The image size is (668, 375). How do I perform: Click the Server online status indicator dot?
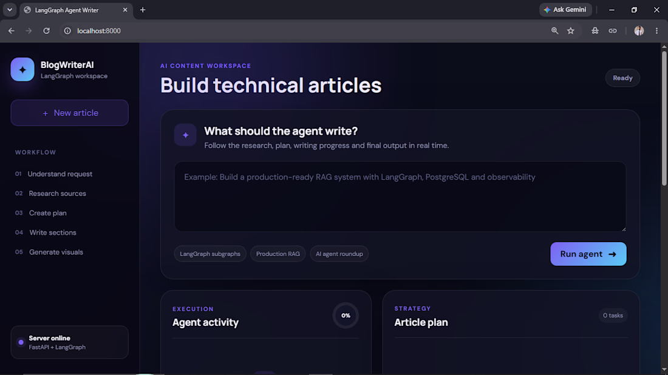point(21,342)
